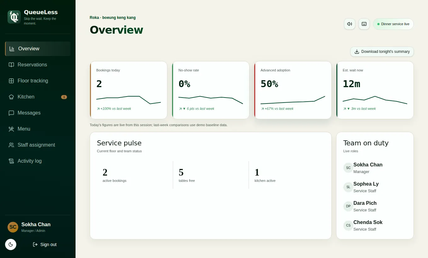Open Staff assignment page
Viewport: 428px width, 258px height.
click(x=38, y=145)
